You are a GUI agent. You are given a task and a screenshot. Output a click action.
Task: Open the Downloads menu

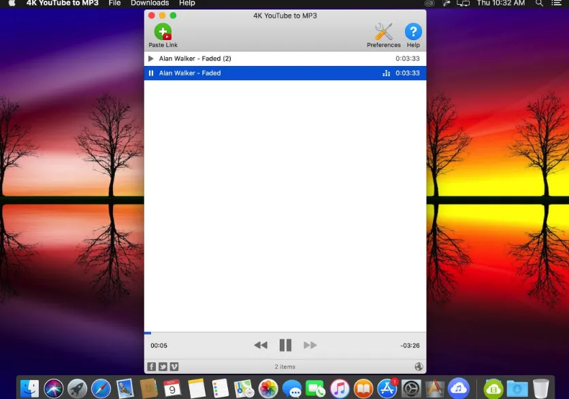[x=150, y=3]
